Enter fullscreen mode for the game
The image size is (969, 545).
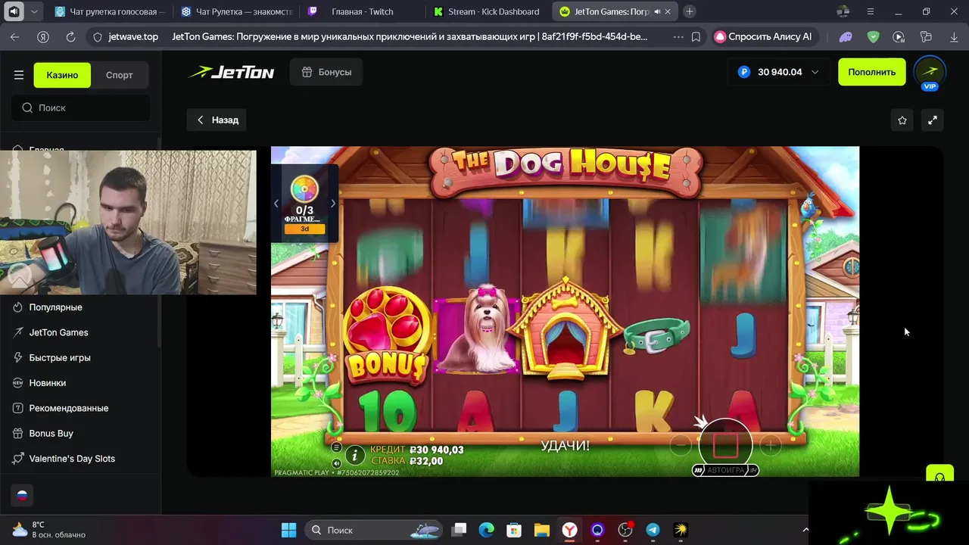point(933,120)
